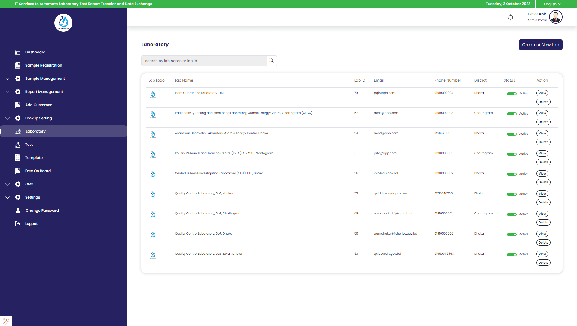This screenshot has width=577, height=326.
Task: Click the CMS gear icon
Action: pyautogui.click(x=18, y=184)
